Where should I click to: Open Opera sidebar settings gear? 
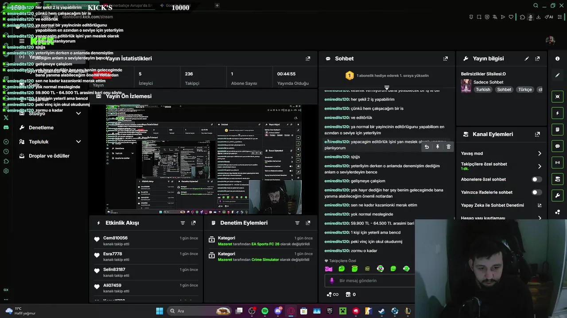6,171
